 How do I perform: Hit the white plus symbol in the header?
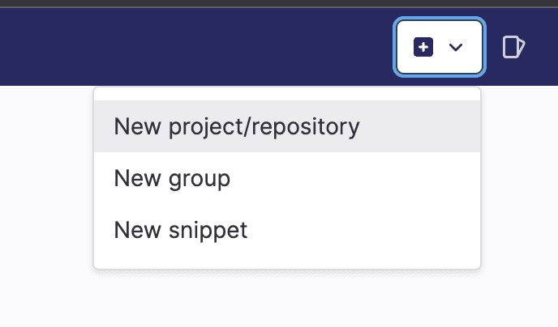point(423,48)
